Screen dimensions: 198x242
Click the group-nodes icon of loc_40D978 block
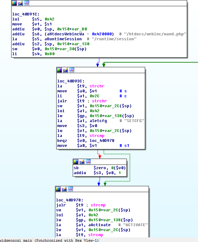point(71,189)
